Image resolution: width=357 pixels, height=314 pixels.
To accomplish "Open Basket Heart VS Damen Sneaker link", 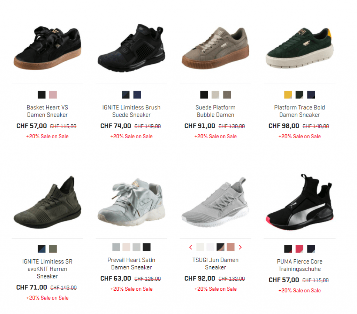I will coord(47,111).
